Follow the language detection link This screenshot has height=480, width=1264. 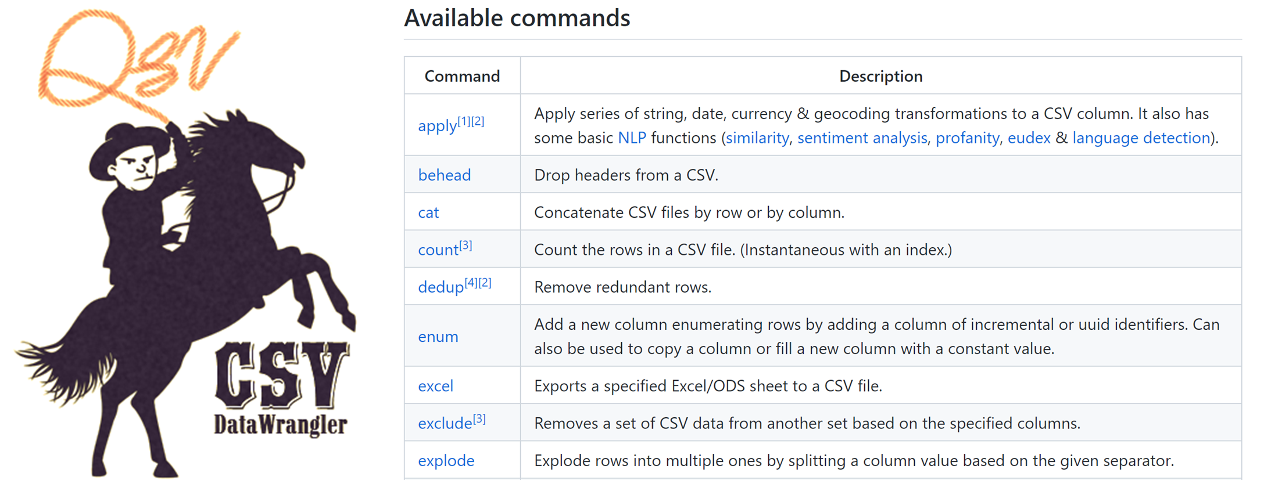point(1141,138)
